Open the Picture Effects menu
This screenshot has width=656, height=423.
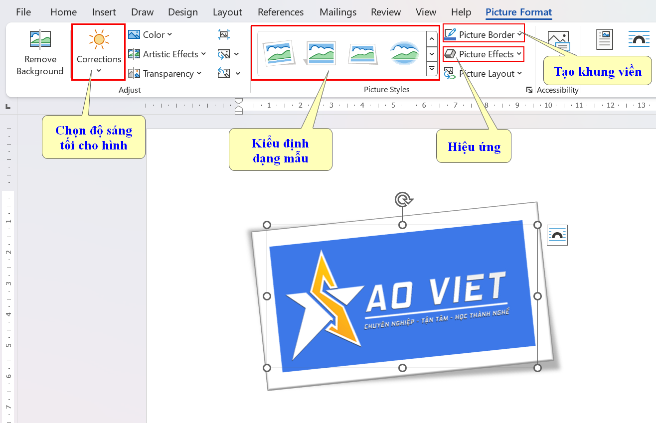(x=484, y=54)
